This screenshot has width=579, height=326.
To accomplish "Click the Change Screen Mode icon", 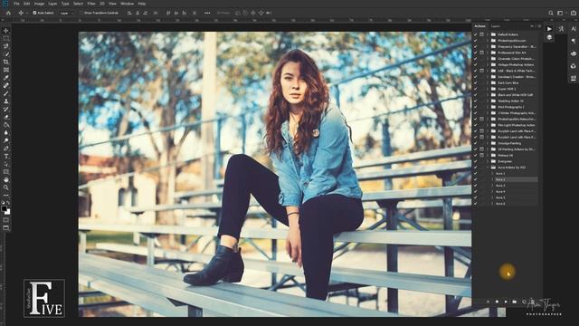I will [x=6, y=228].
